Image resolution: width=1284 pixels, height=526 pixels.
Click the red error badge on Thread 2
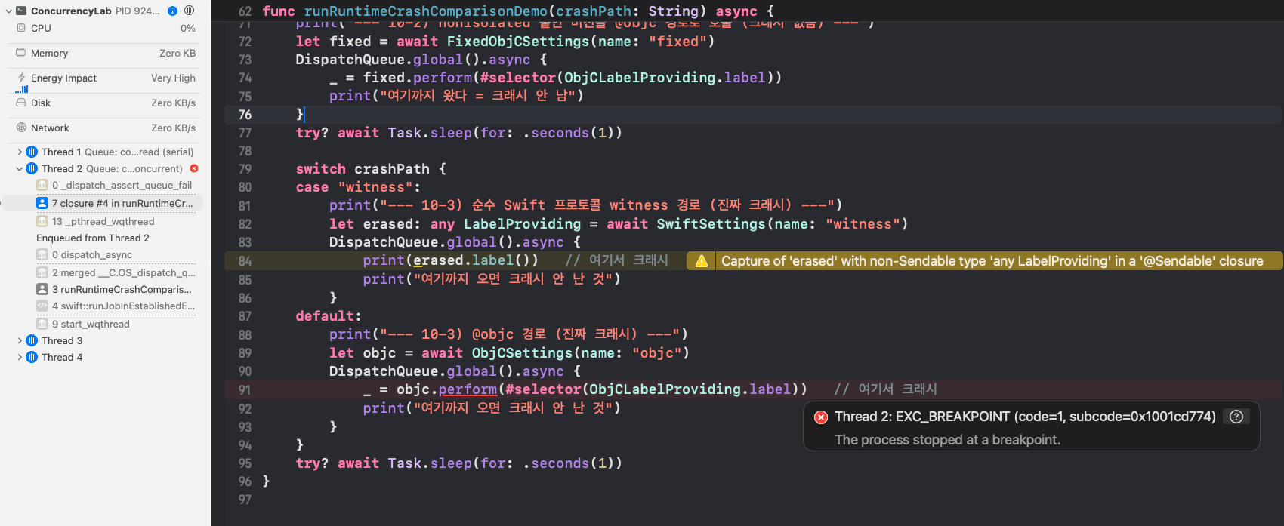[x=194, y=168]
